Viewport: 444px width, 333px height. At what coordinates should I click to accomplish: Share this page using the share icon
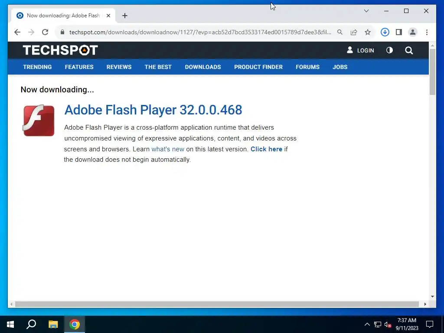click(354, 32)
